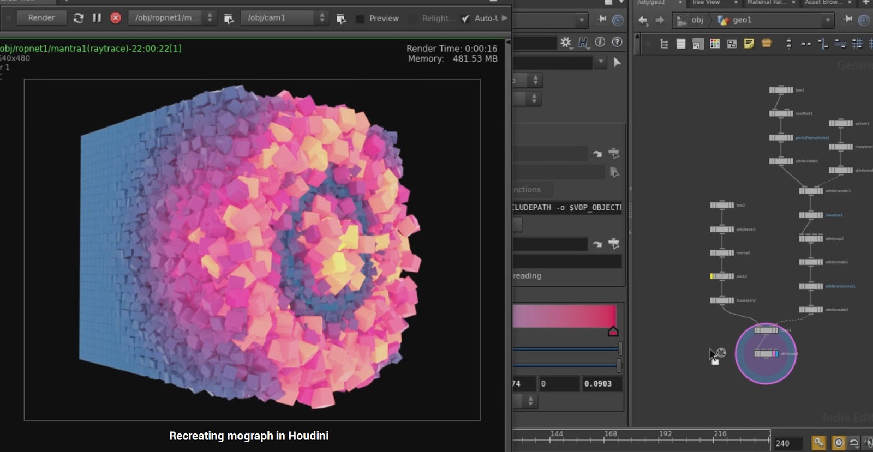Refresh the render with the reload icon
Image resolution: width=873 pixels, height=452 pixels.
point(79,18)
